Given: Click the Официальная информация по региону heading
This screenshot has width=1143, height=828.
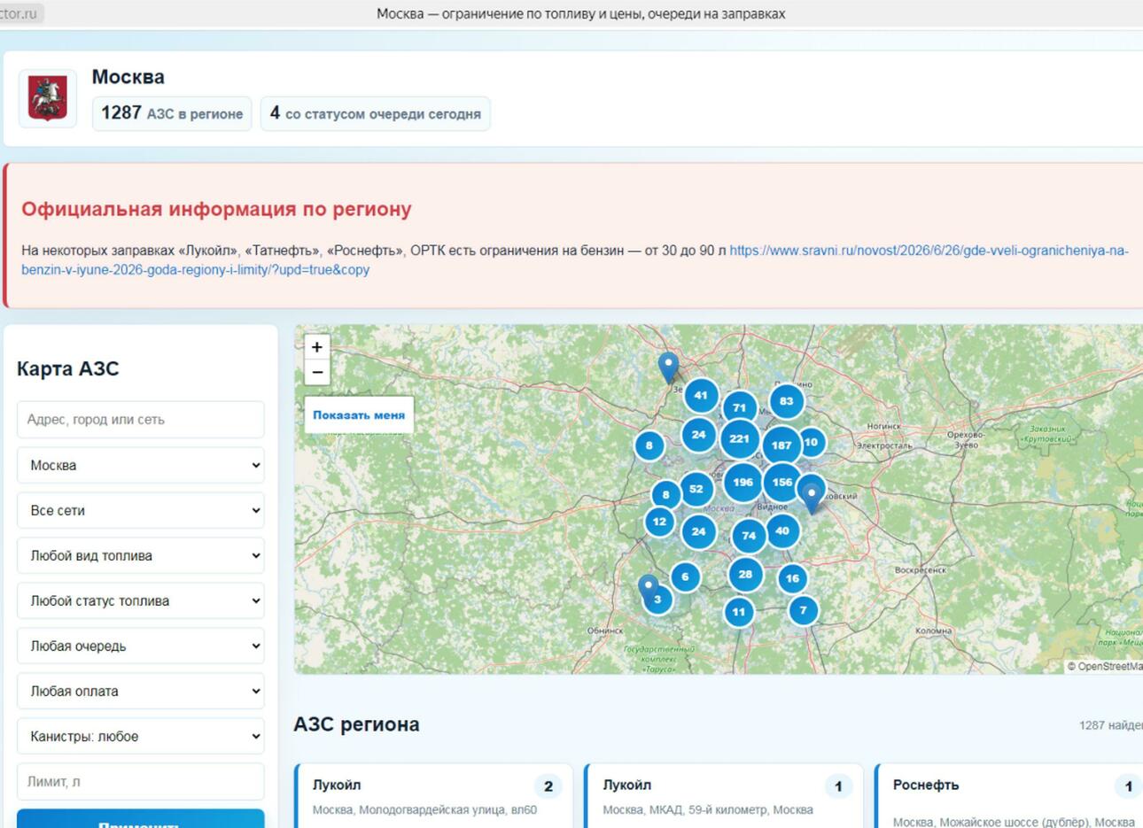Looking at the screenshot, I should click(216, 209).
